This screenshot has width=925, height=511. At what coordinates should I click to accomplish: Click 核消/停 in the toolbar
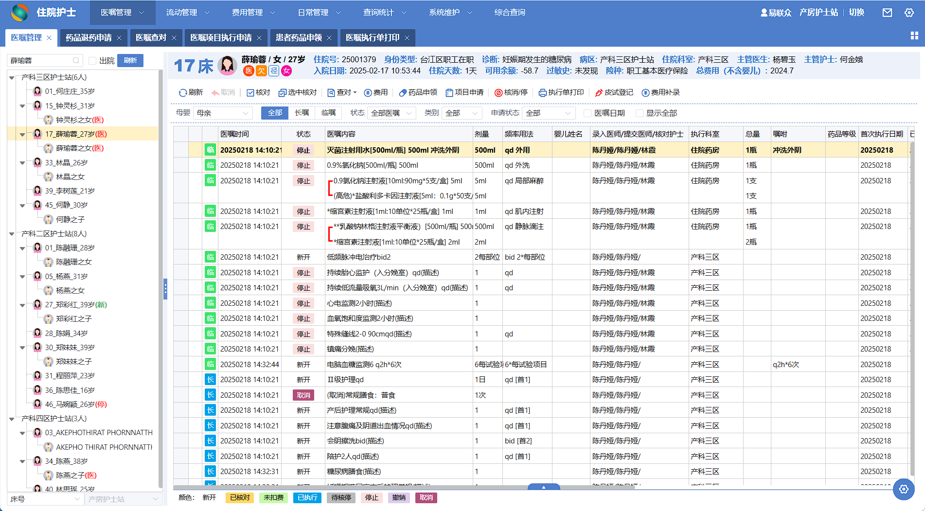(511, 92)
